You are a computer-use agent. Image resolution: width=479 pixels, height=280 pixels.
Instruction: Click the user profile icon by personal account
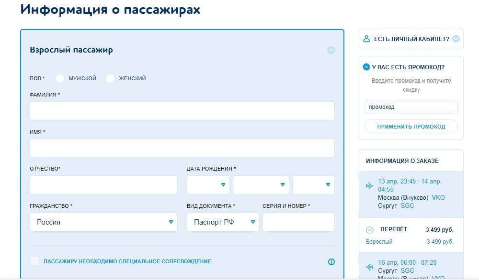366,39
